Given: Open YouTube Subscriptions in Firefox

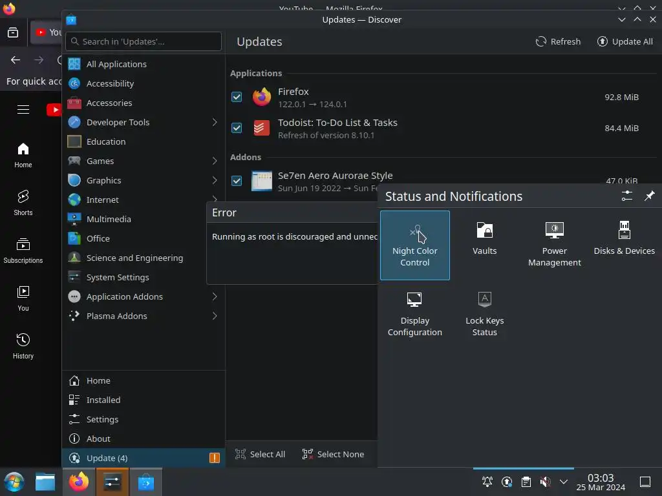Looking at the screenshot, I should (23, 251).
